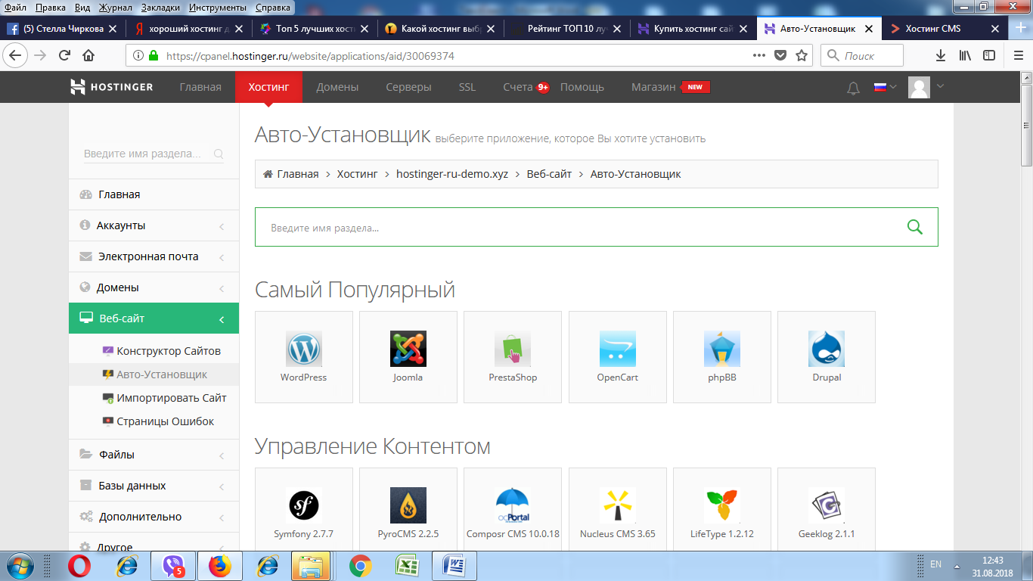Viewport: 1033px width, 581px height.
Task: Click the notifications bell icon
Action: coord(853,88)
